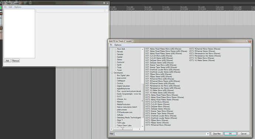This screenshot has height=139, width=255.
Task: Select developer Cableguys
Action: tap(121, 81)
